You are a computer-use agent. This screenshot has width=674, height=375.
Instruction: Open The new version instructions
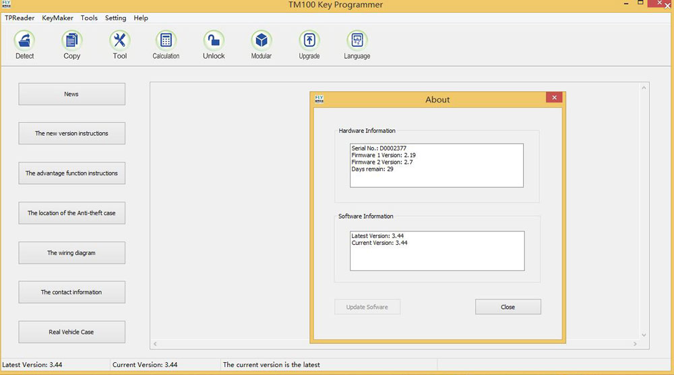click(72, 134)
